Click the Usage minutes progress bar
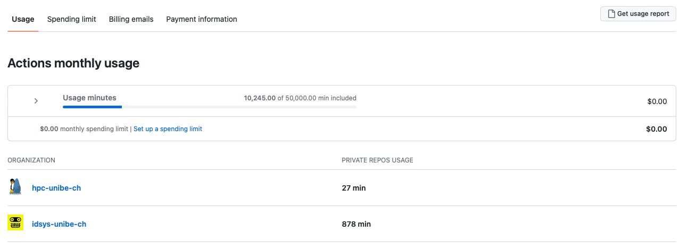This screenshot has width=688, height=249. (x=209, y=107)
